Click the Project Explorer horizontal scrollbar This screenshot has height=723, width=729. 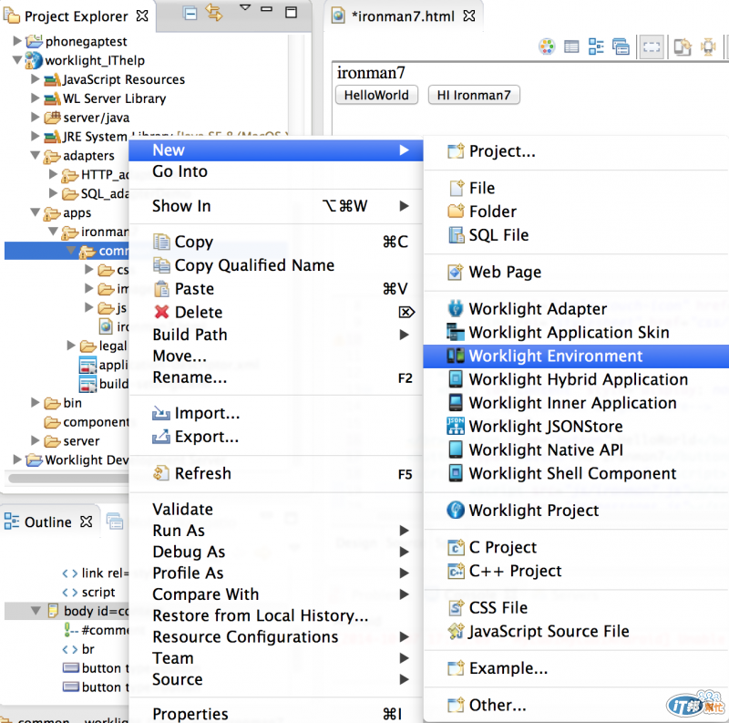tap(69, 479)
